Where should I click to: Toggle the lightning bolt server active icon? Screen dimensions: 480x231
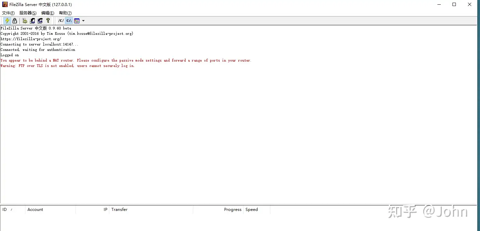click(7, 21)
